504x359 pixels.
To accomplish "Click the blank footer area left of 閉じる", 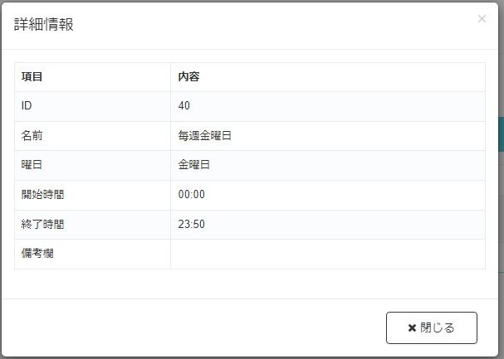I will pyautogui.click(x=191, y=327).
